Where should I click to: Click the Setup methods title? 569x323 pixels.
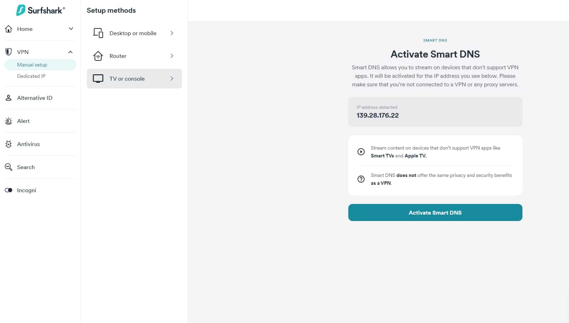pos(111,10)
